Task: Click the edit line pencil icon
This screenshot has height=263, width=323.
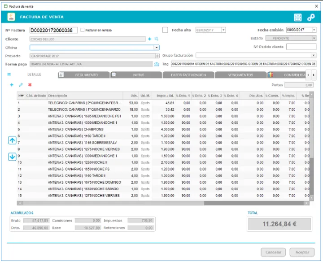Action: click(x=21, y=85)
